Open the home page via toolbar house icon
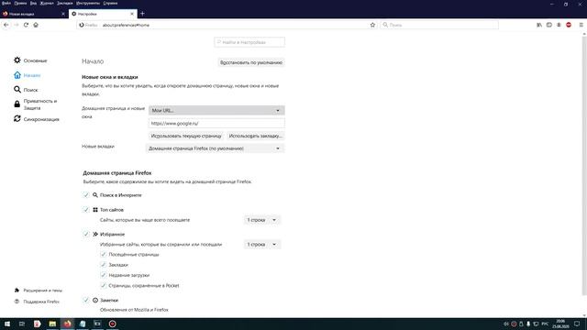 (x=36, y=25)
